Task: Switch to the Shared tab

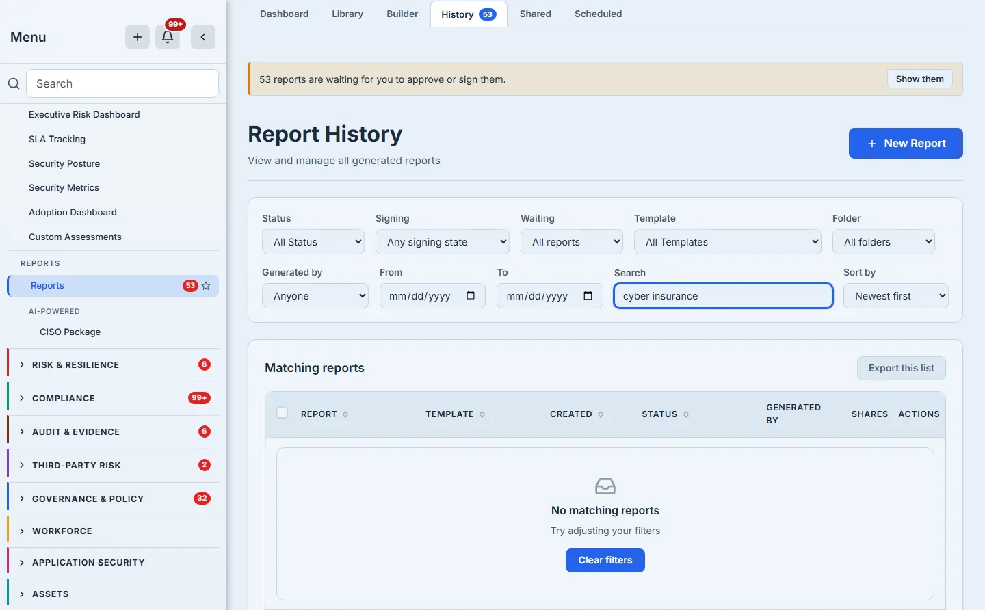Action: [536, 14]
